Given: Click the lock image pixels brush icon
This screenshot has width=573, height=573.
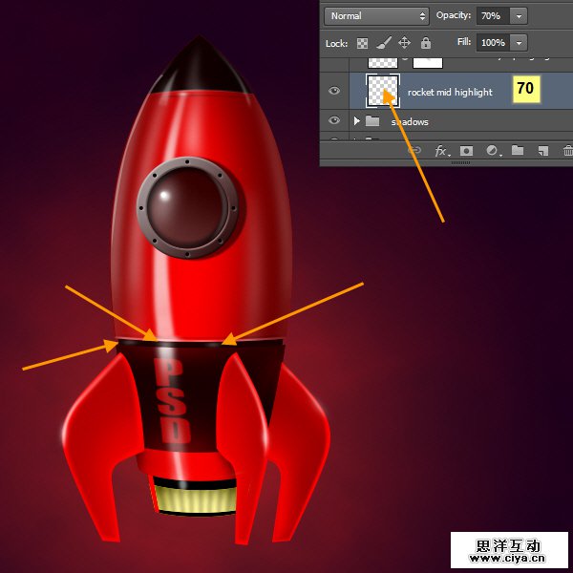Looking at the screenshot, I should [383, 43].
